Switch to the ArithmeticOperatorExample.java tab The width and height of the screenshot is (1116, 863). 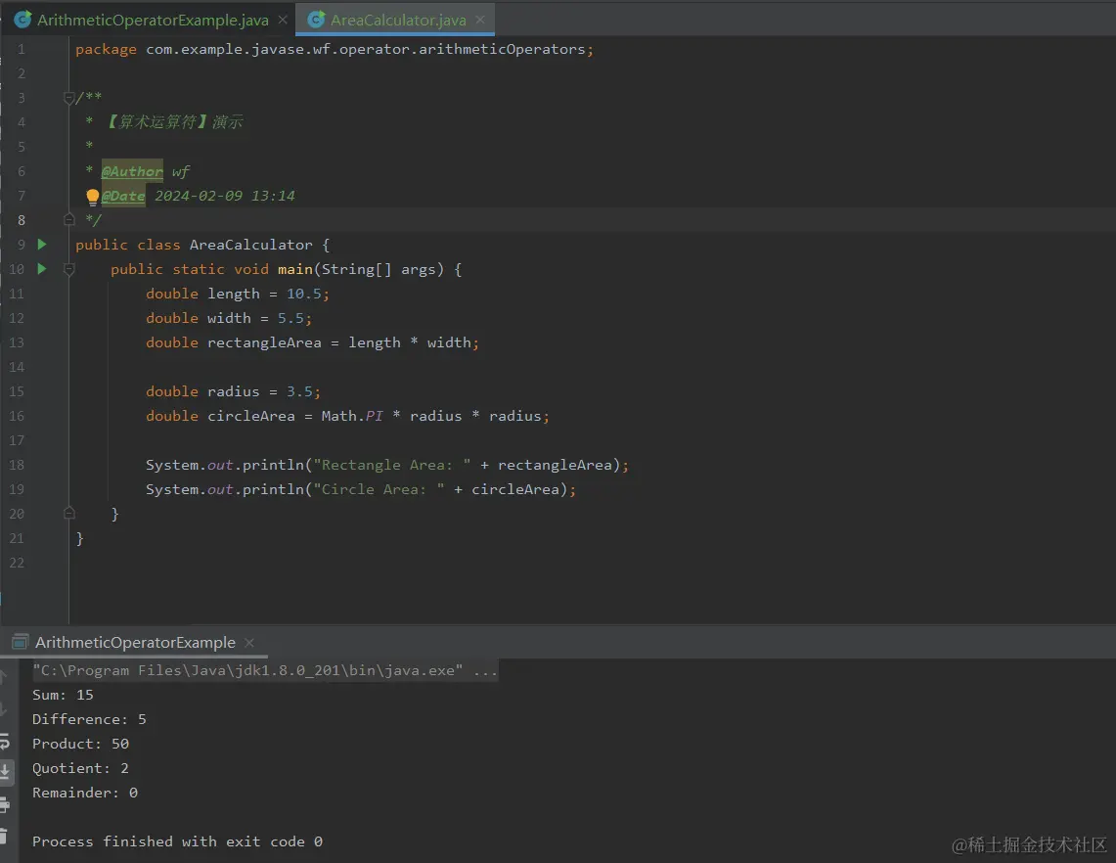153,20
